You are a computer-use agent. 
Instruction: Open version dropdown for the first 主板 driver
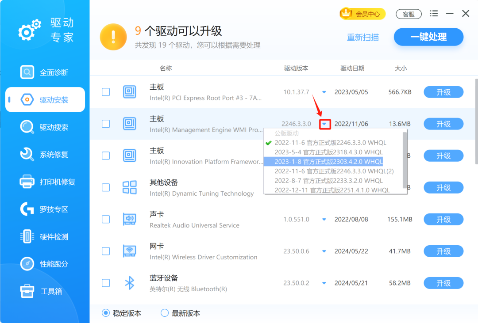(x=324, y=92)
